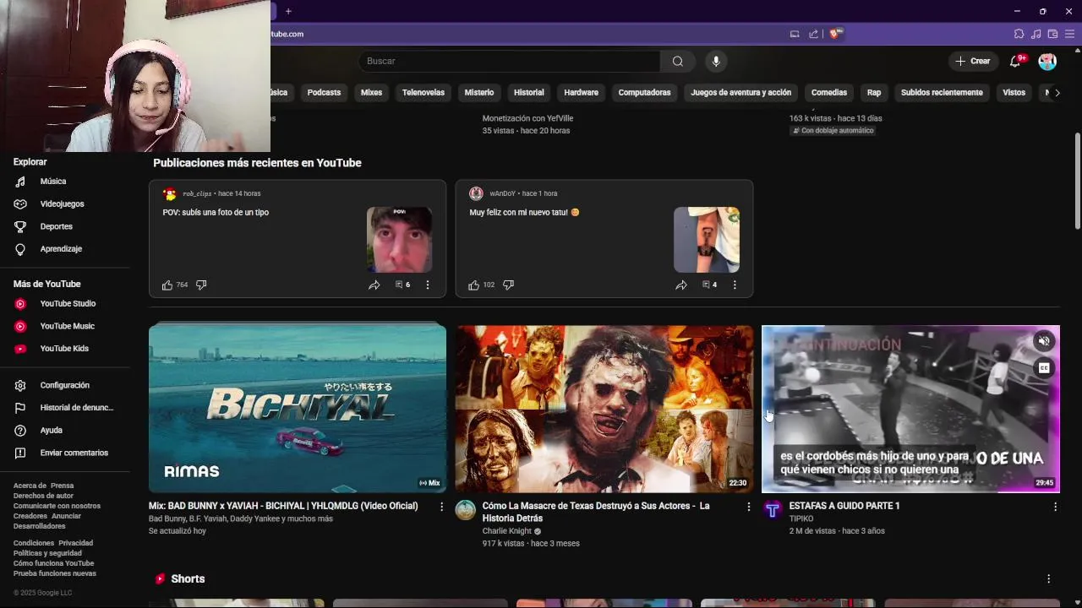Open rob_clips post options menu
Viewport: 1082px width, 608px height.
428,285
